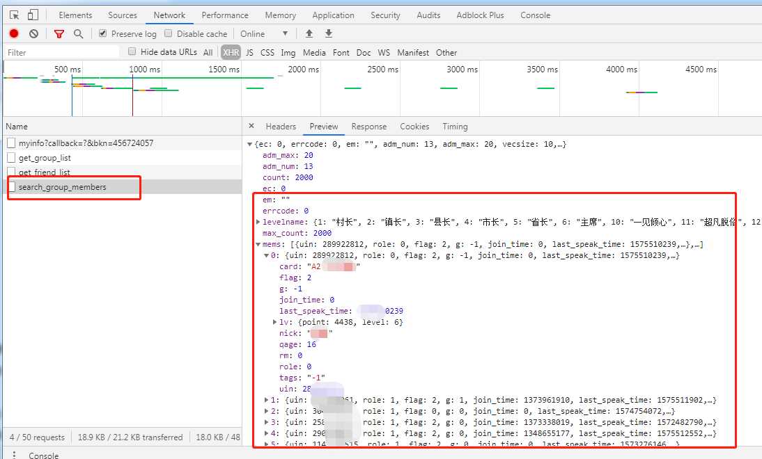Switch to the Sources panel
This screenshot has width=762, height=459.
tap(123, 15)
